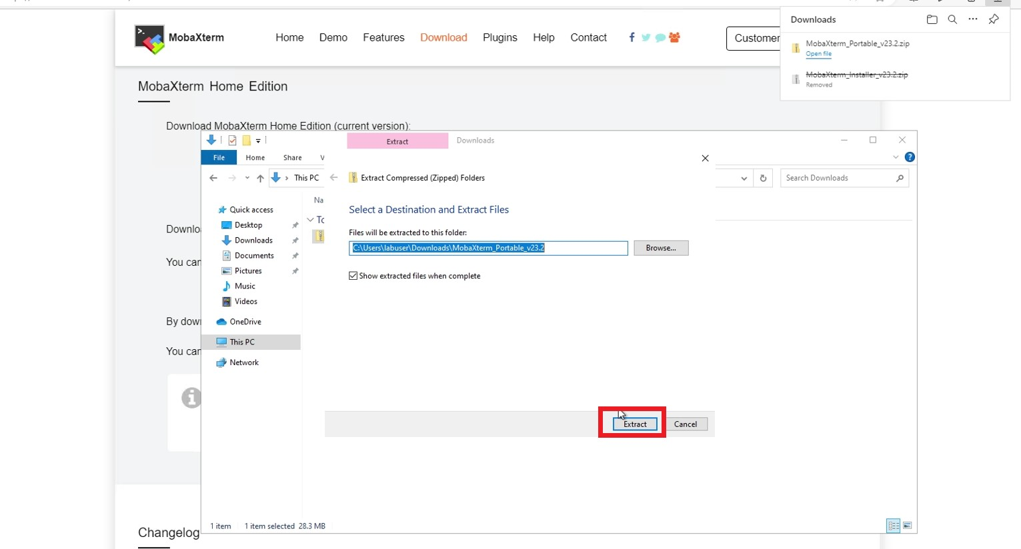This screenshot has width=1021, height=549.
Task: Open downloads folder icon in browser Downloads panel
Action: coord(932,19)
